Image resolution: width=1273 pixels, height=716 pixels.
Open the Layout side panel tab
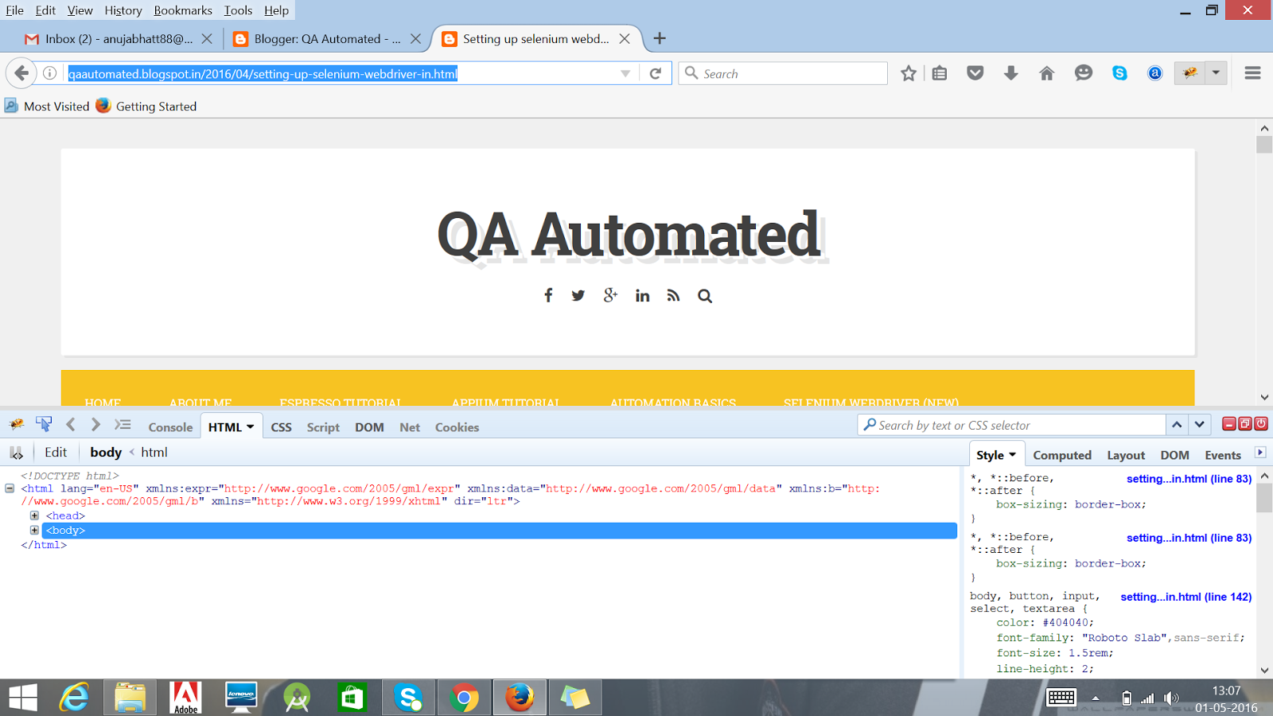click(1126, 455)
